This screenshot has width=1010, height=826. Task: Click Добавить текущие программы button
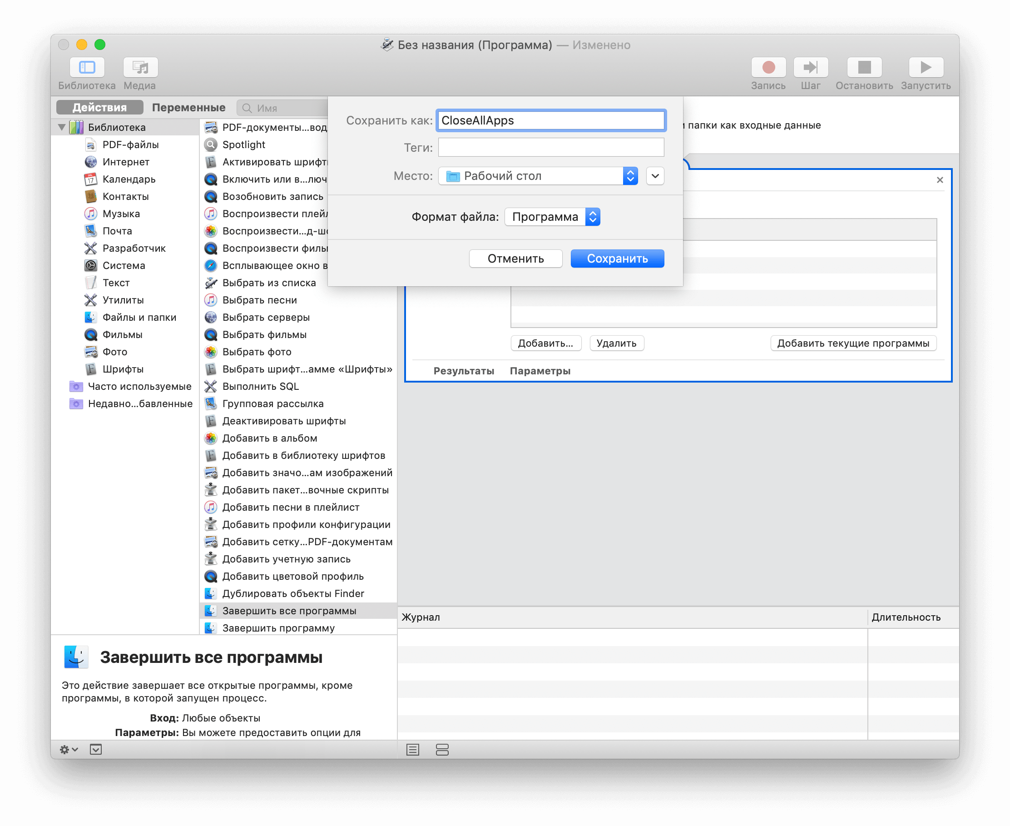(x=853, y=343)
